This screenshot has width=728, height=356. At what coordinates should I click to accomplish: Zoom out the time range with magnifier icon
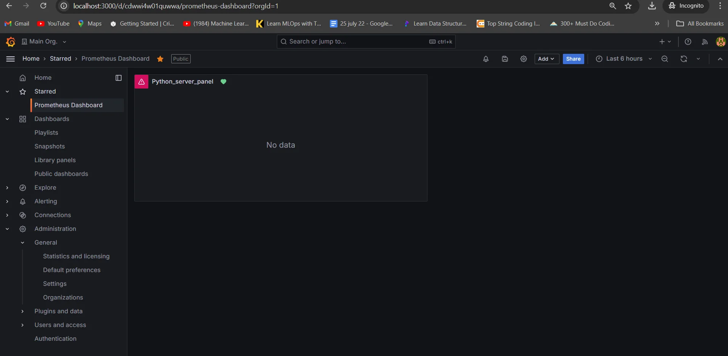pos(664,59)
